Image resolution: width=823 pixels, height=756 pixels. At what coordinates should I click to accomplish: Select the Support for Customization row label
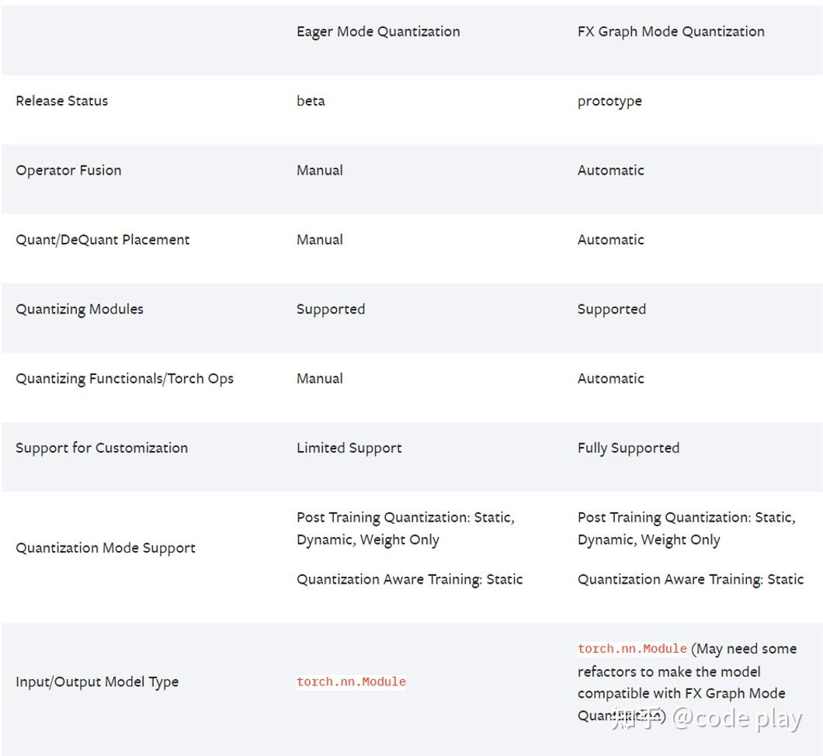click(102, 448)
